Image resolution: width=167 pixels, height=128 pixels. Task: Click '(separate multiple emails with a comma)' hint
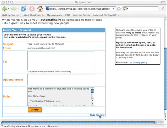49,72
